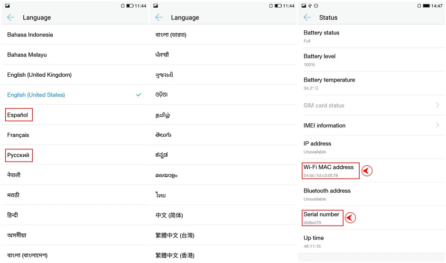This screenshot has height=263, width=446.
Task: Tap the battery icon on Status screen
Action: [427, 6]
